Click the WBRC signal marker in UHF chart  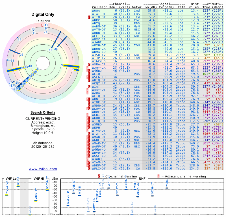pos(167,188)
